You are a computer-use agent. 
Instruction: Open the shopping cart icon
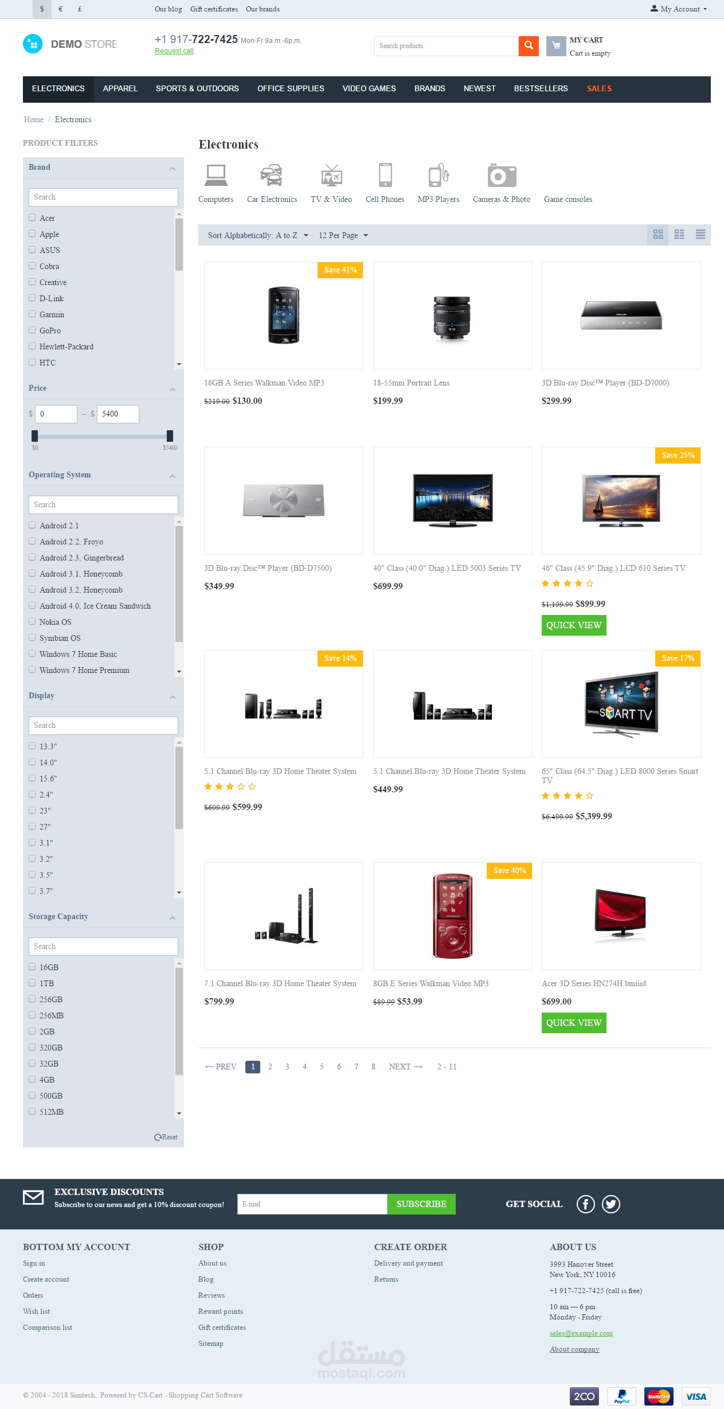(556, 46)
